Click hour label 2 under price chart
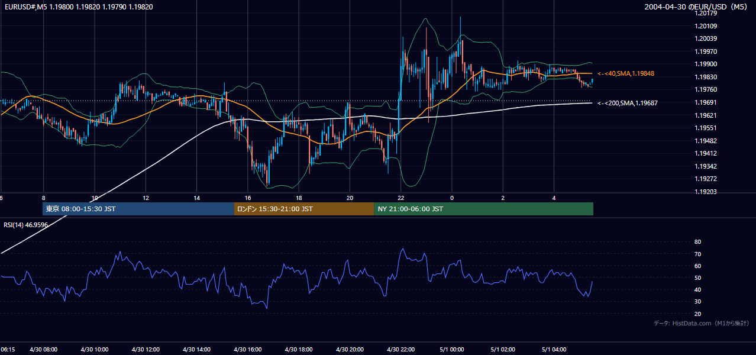This screenshot has width=756, height=355. point(503,198)
